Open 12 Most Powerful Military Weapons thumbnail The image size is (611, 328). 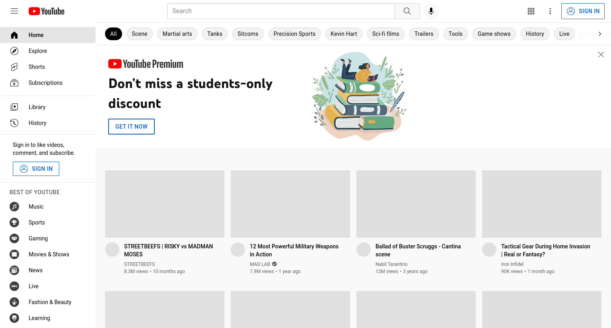290,204
